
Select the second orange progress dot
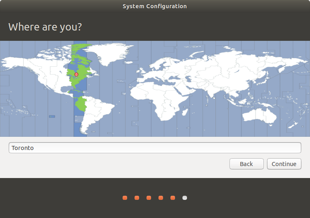click(x=137, y=198)
